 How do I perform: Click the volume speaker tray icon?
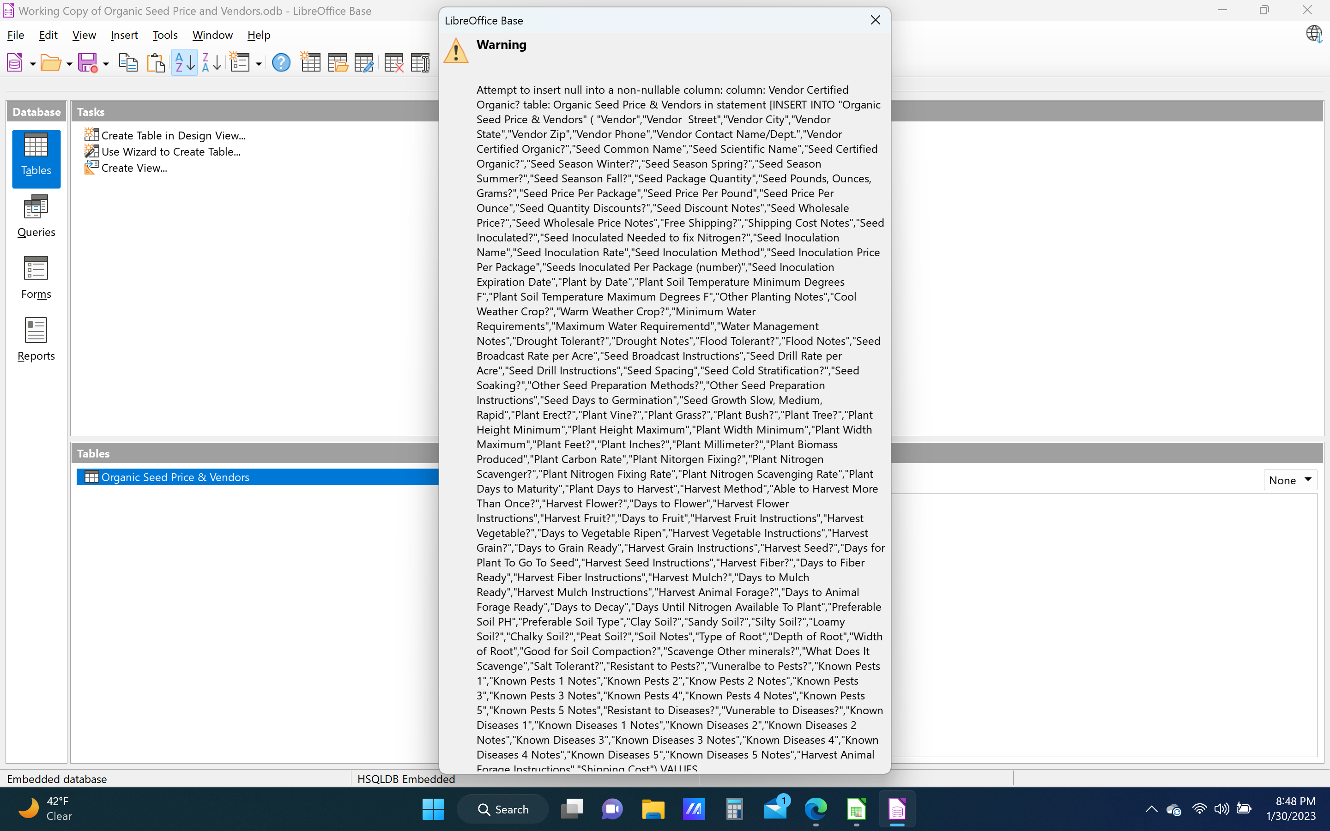click(x=1221, y=809)
